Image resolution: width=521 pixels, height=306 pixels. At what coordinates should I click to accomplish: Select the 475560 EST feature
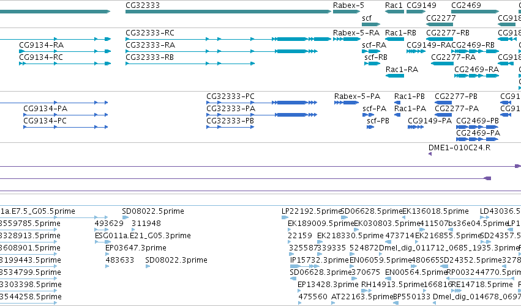(300, 303)
